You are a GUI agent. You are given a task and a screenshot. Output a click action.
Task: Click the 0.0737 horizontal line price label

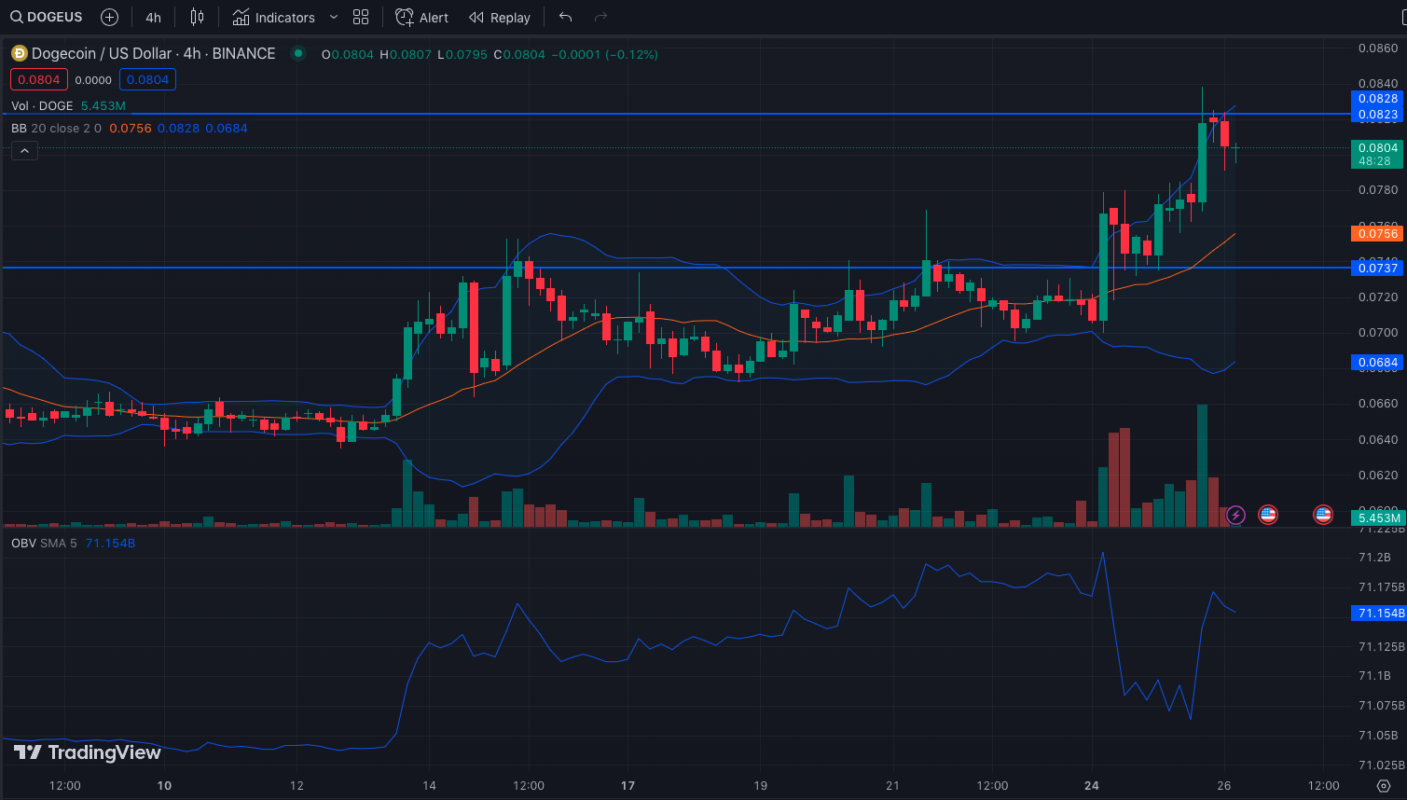point(1377,268)
